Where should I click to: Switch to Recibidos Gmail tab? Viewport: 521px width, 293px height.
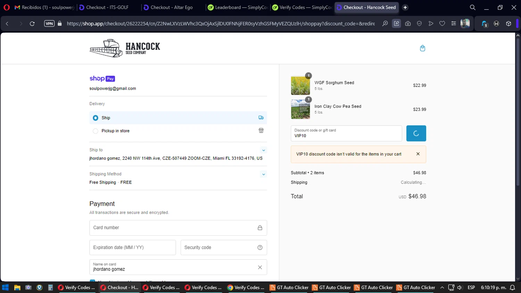pyautogui.click(x=44, y=7)
